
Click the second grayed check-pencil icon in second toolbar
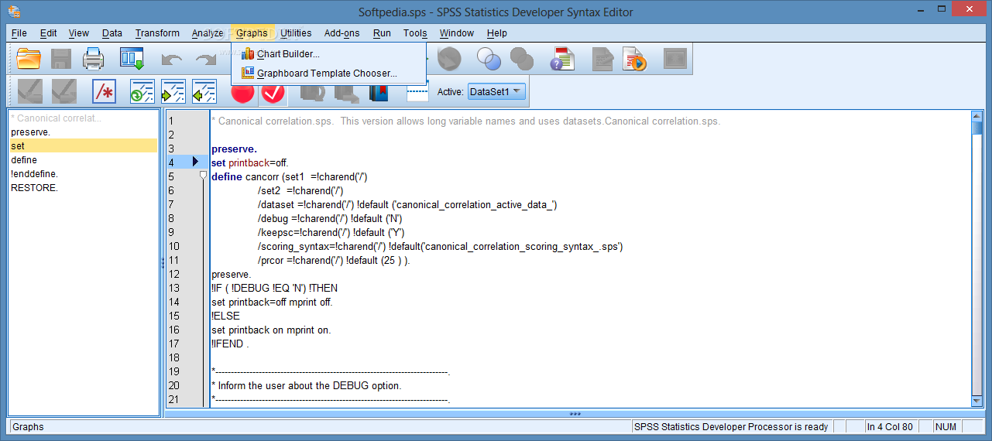tap(64, 92)
